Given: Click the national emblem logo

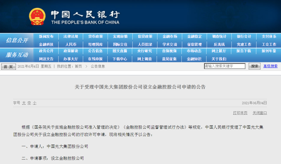Looking at the screenshot, I should point(37,17).
